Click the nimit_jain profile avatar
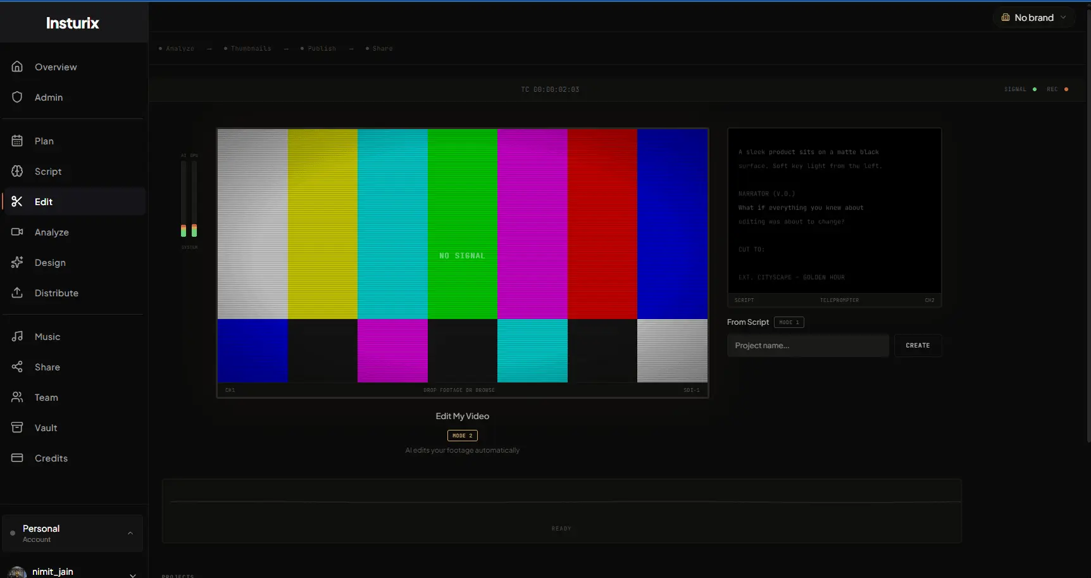This screenshot has height=578, width=1091. tap(18, 572)
